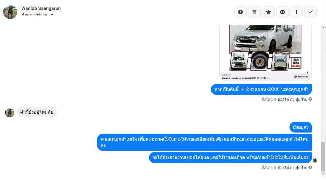Delete conversation using trash can icon

pos(254,12)
